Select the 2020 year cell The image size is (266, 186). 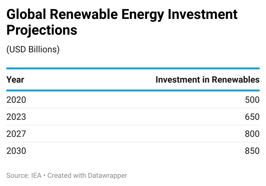tap(16, 100)
